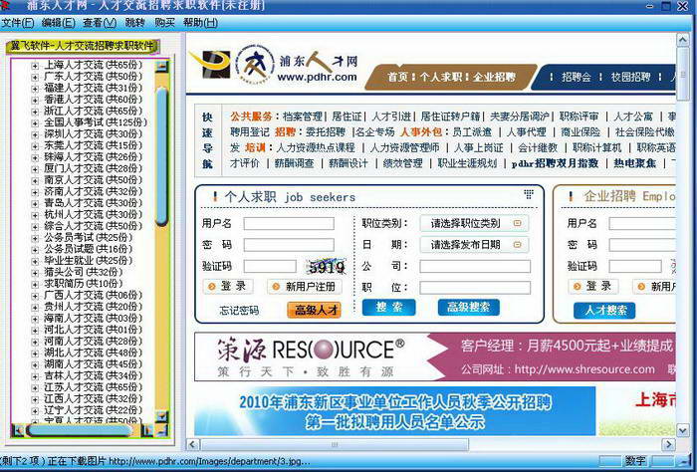Click the 翼飞软件-人才交流招聘求职软件 header label
Viewport: 697px width, 472px height.
[x=83, y=46]
